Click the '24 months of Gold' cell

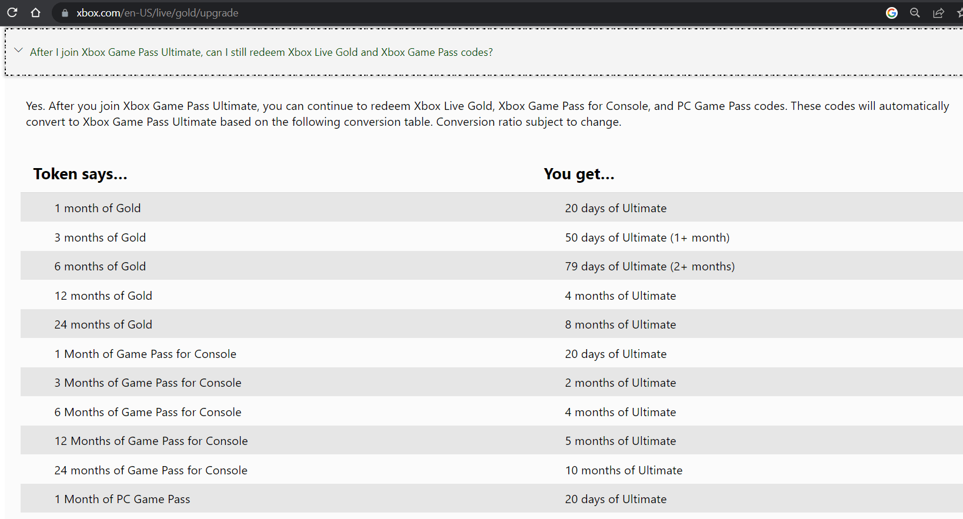[x=104, y=324]
